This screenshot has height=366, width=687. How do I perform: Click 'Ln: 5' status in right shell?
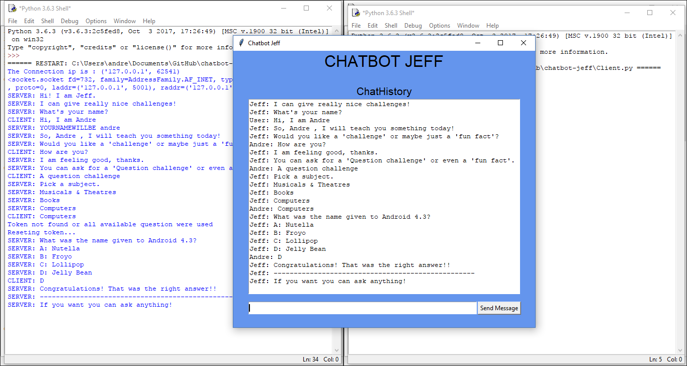(x=656, y=359)
